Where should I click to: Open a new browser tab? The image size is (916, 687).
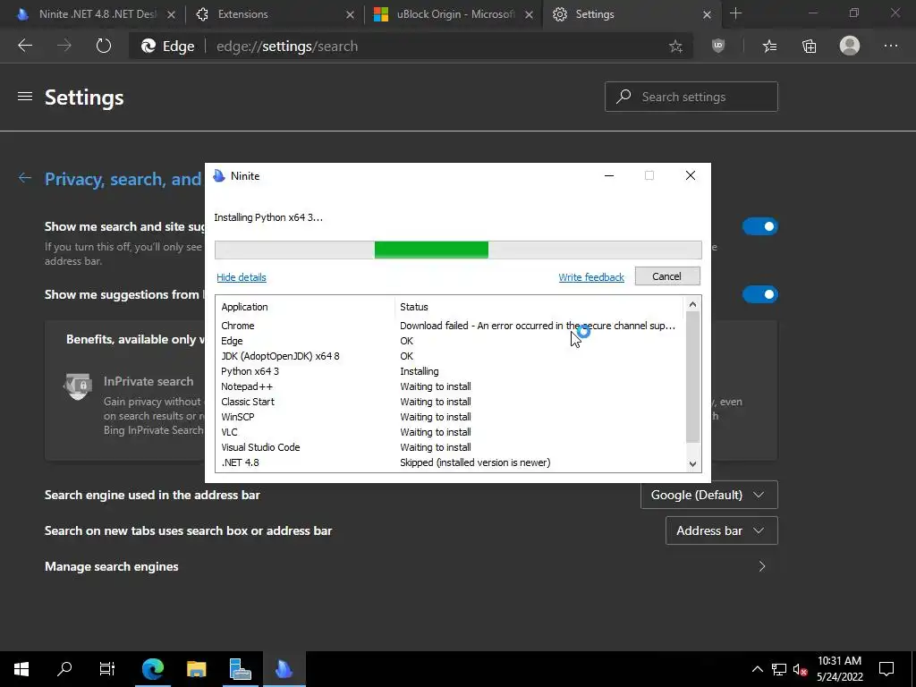pyautogui.click(x=735, y=13)
